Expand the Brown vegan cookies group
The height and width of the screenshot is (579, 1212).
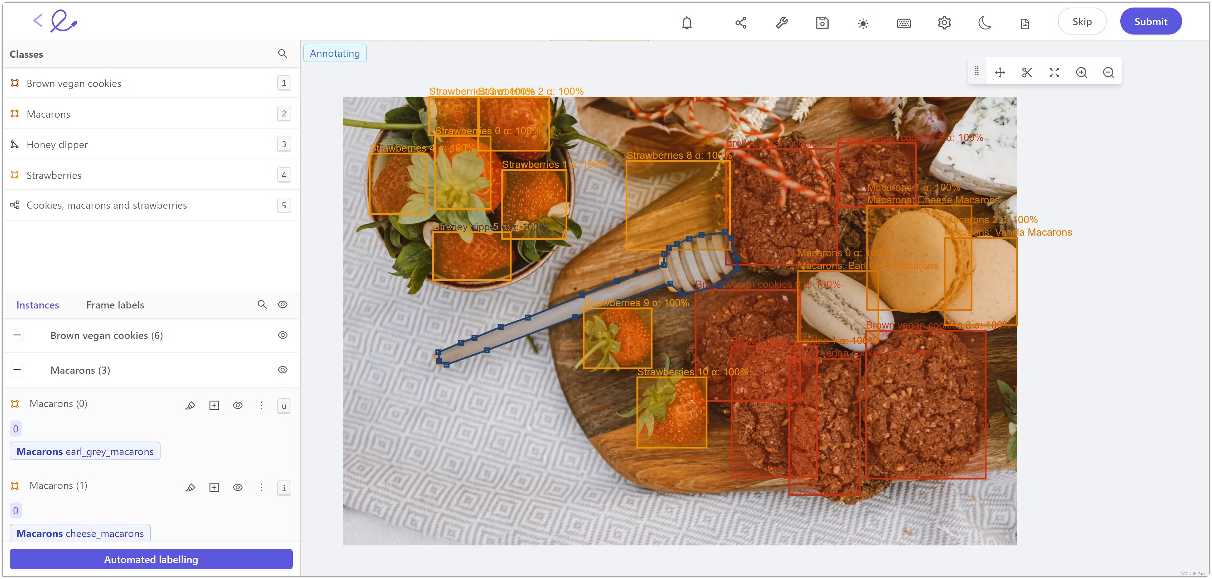coord(17,335)
